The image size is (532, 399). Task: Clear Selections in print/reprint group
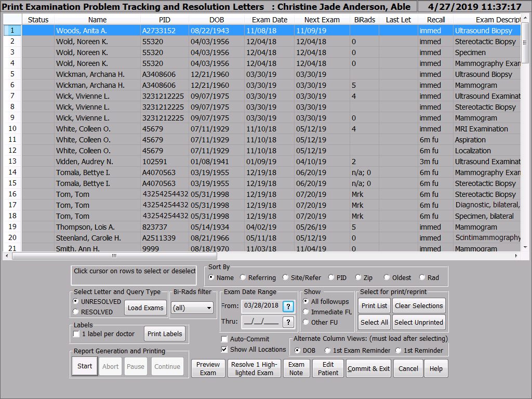click(419, 305)
